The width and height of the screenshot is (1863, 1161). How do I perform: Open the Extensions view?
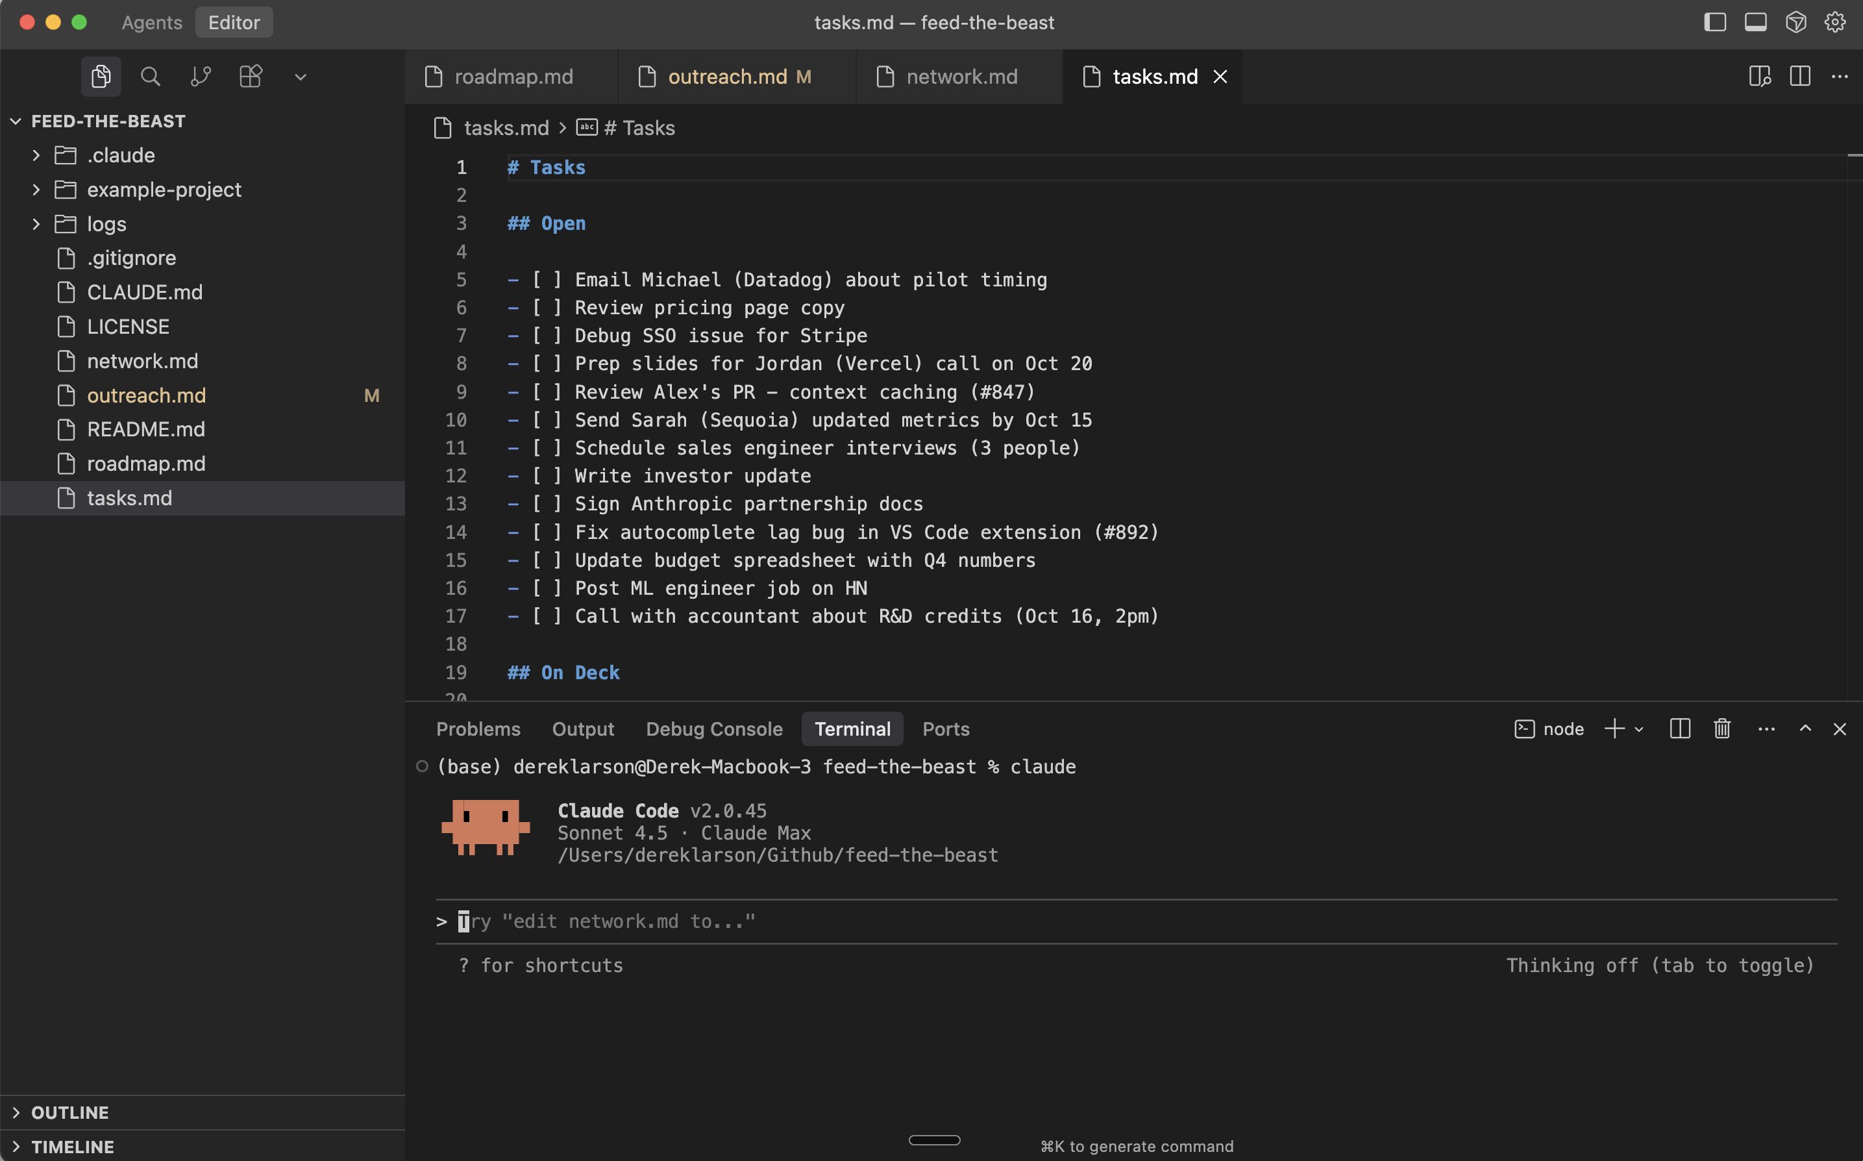(251, 76)
